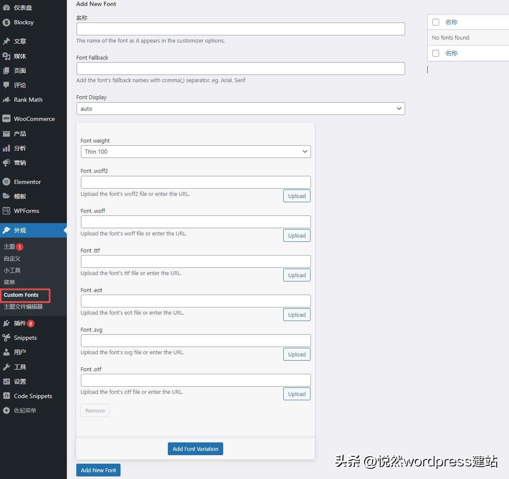Check the bottom 名称 select-all checkbox
This screenshot has height=479, width=509.
pyautogui.click(x=436, y=53)
